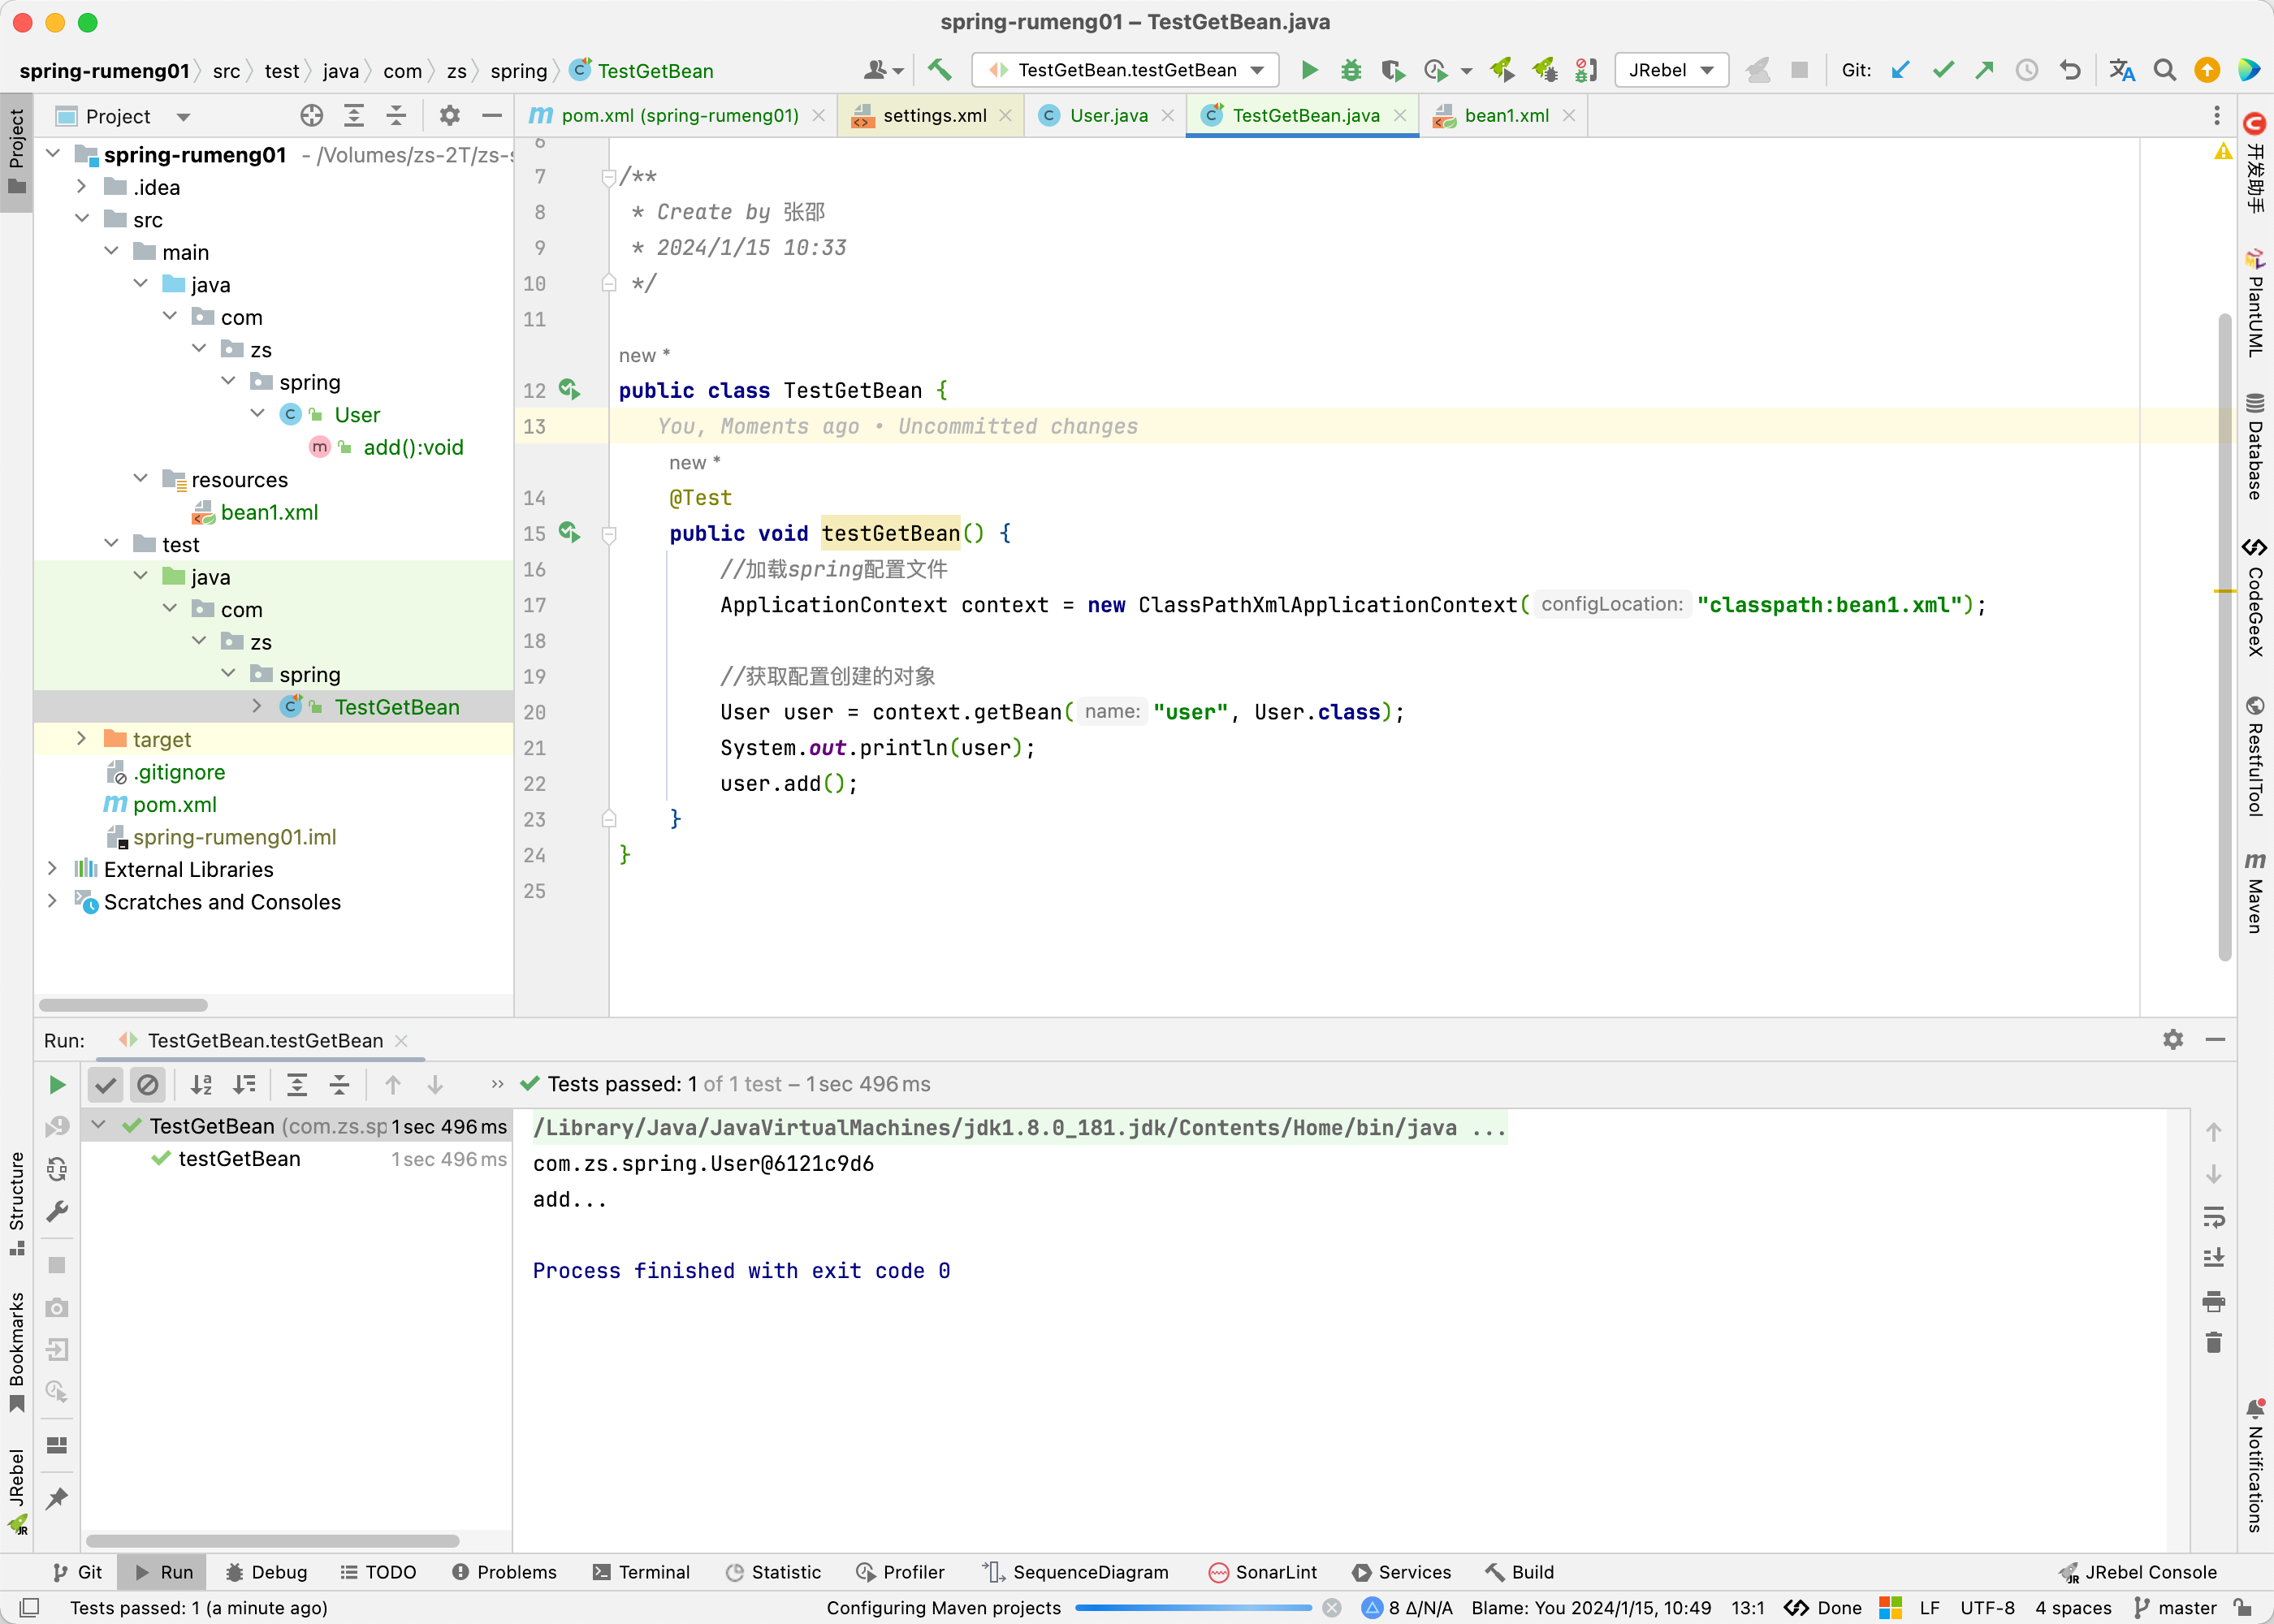The image size is (2274, 1624).
Task: Open Search Everywhere magnifier icon
Action: 2165,69
